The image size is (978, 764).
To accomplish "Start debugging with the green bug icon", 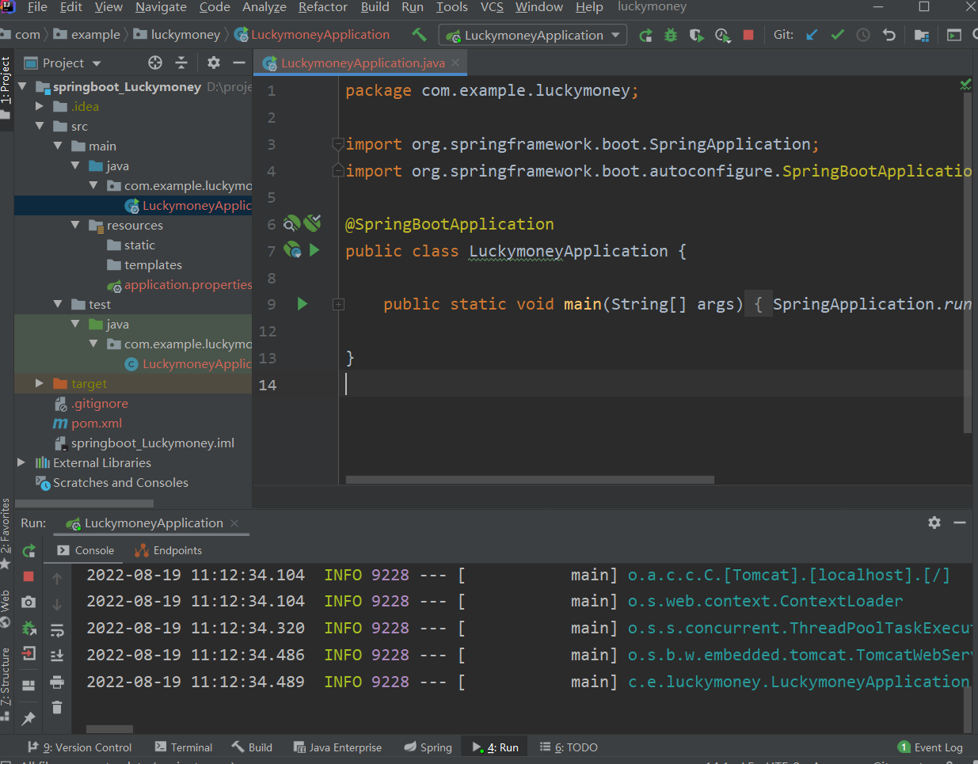I will click(671, 35).
